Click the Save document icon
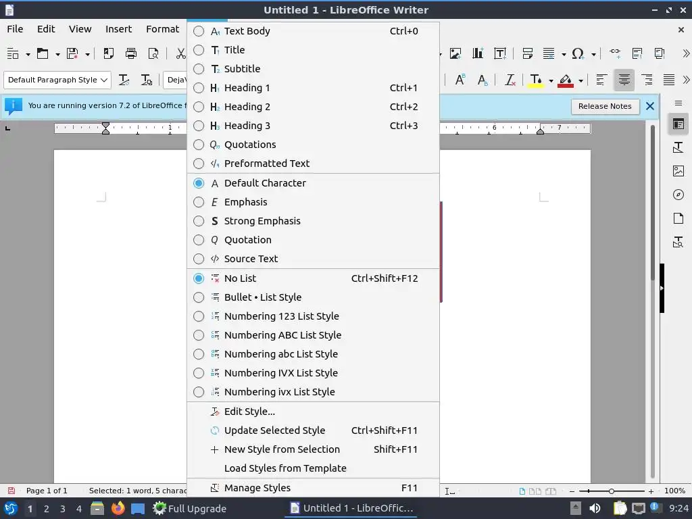 tap(72, 54)
